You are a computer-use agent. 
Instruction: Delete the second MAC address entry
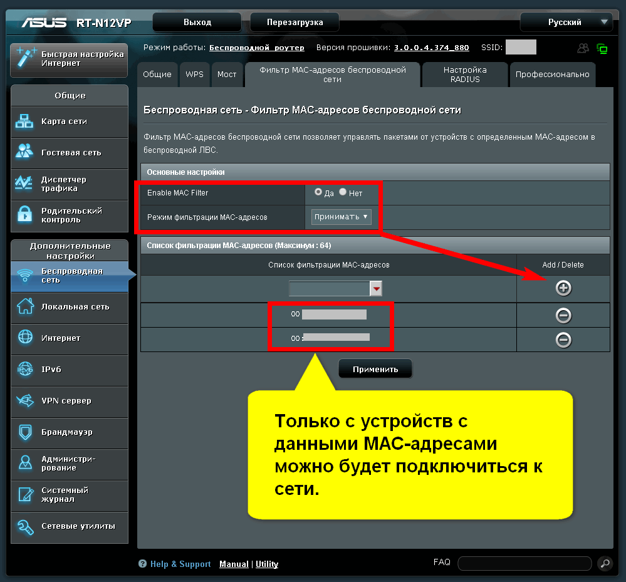tap(563, 340)
